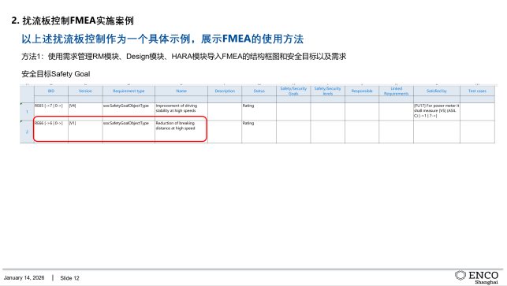The height and width of the screenshot is (286, 507).
Task: Click the 'Slide 12' footer label
Action: point(69,278)
